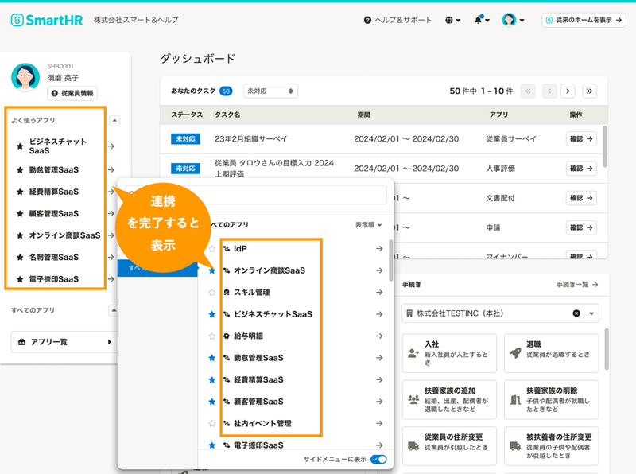The width and height of the screenshot is (636, 474).
Task: Open the アプリ一覧 menu button
Action: [x=64, y=342]
